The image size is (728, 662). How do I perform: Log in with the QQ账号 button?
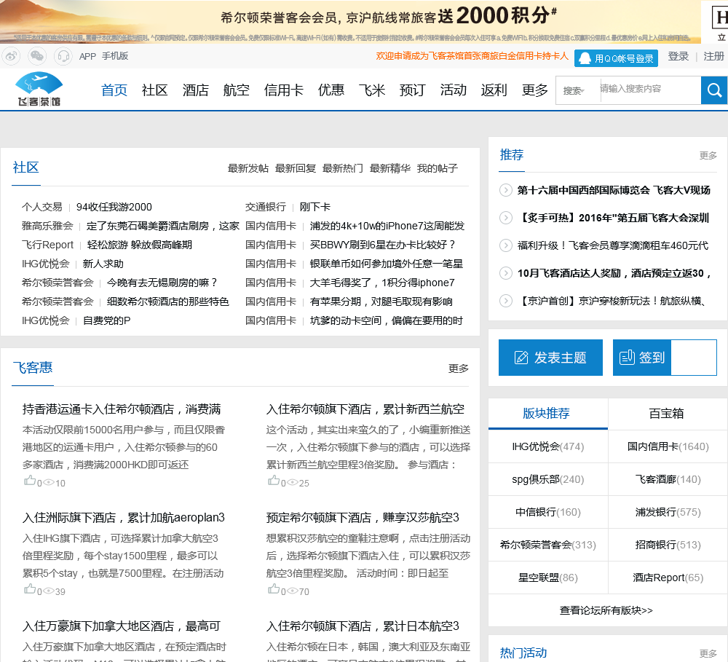point(616,58)
